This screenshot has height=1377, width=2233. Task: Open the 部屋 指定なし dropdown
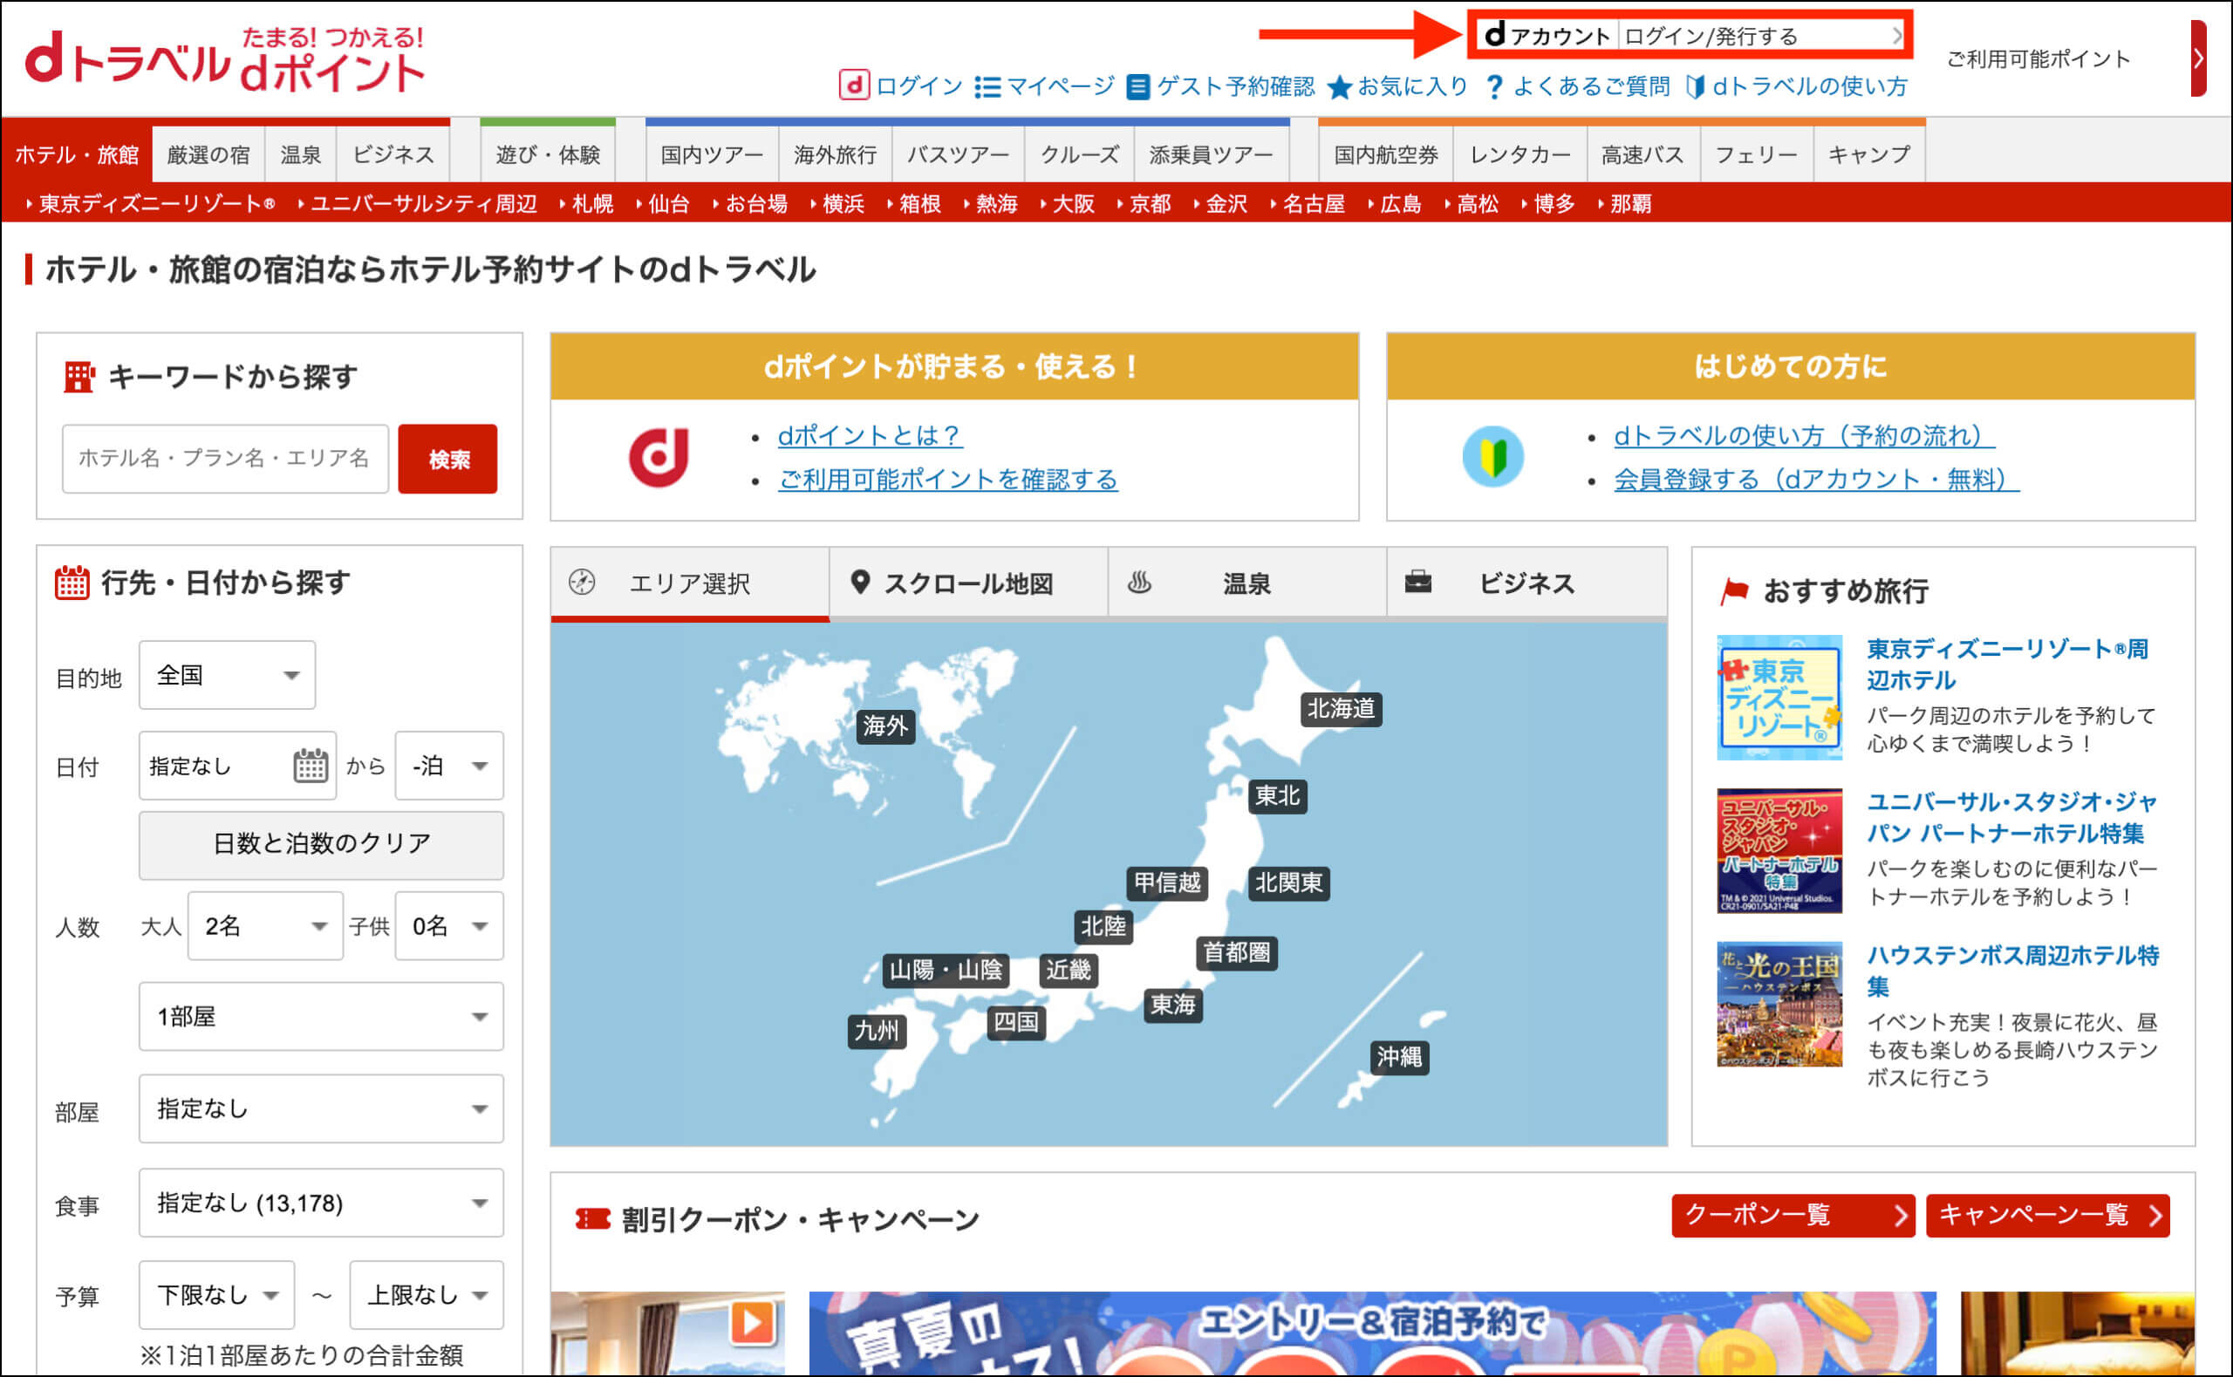pos(321,1108)
